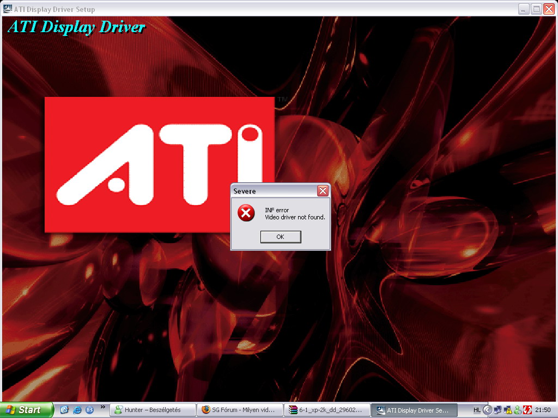The image size is (558, 418).
Task: Click network warning tray icon
Action: (x=508, y=410)
